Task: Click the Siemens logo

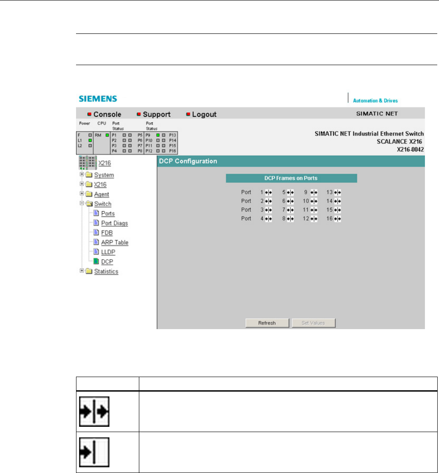Action: (x=98, y=99)
